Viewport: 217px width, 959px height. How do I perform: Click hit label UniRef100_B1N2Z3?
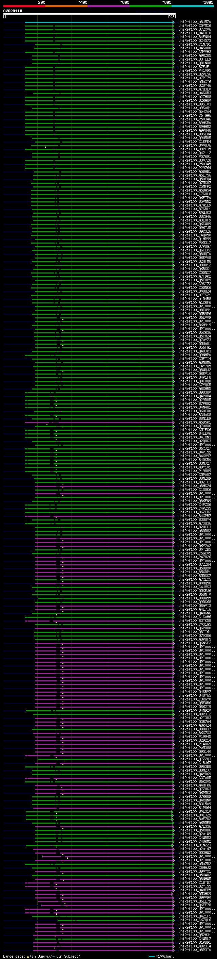[x=194, y=845]
